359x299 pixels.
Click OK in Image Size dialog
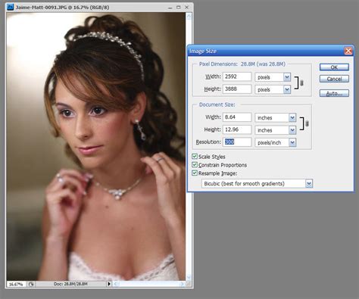[334, 67]
